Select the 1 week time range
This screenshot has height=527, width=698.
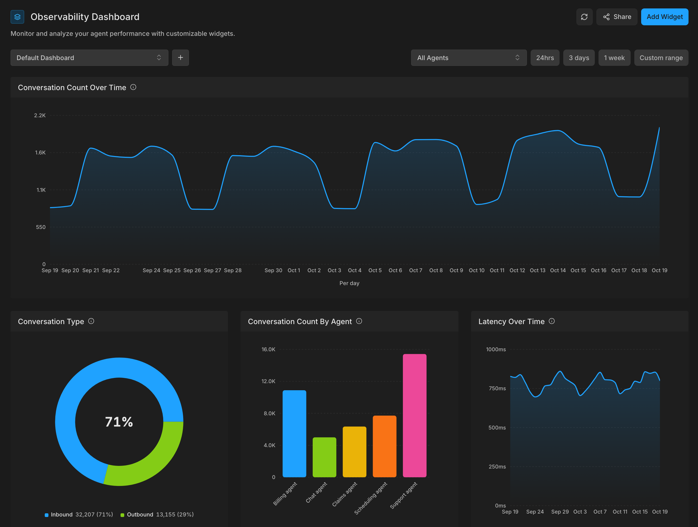click(614, 58)
